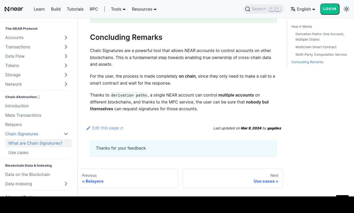Click the NEAR logo
Image resolution: width=354 pixels, height=213 pixels.
pos(14,9)
